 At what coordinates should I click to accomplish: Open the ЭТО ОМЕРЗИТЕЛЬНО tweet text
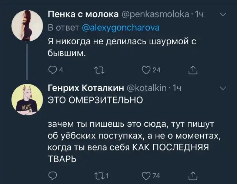(95, 100)
